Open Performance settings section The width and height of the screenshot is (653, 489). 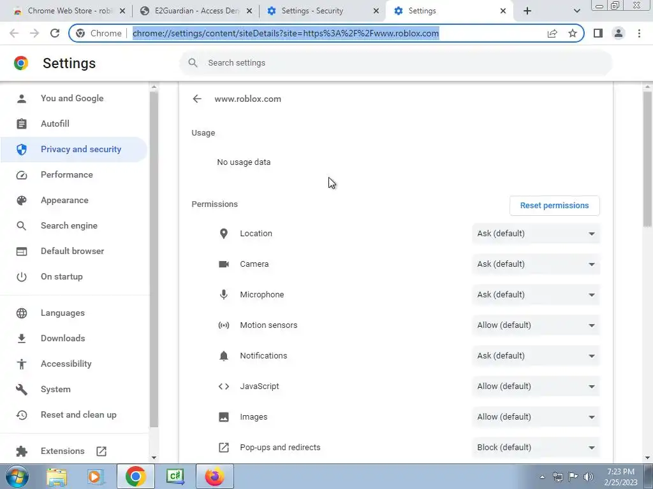coord(74,174)
